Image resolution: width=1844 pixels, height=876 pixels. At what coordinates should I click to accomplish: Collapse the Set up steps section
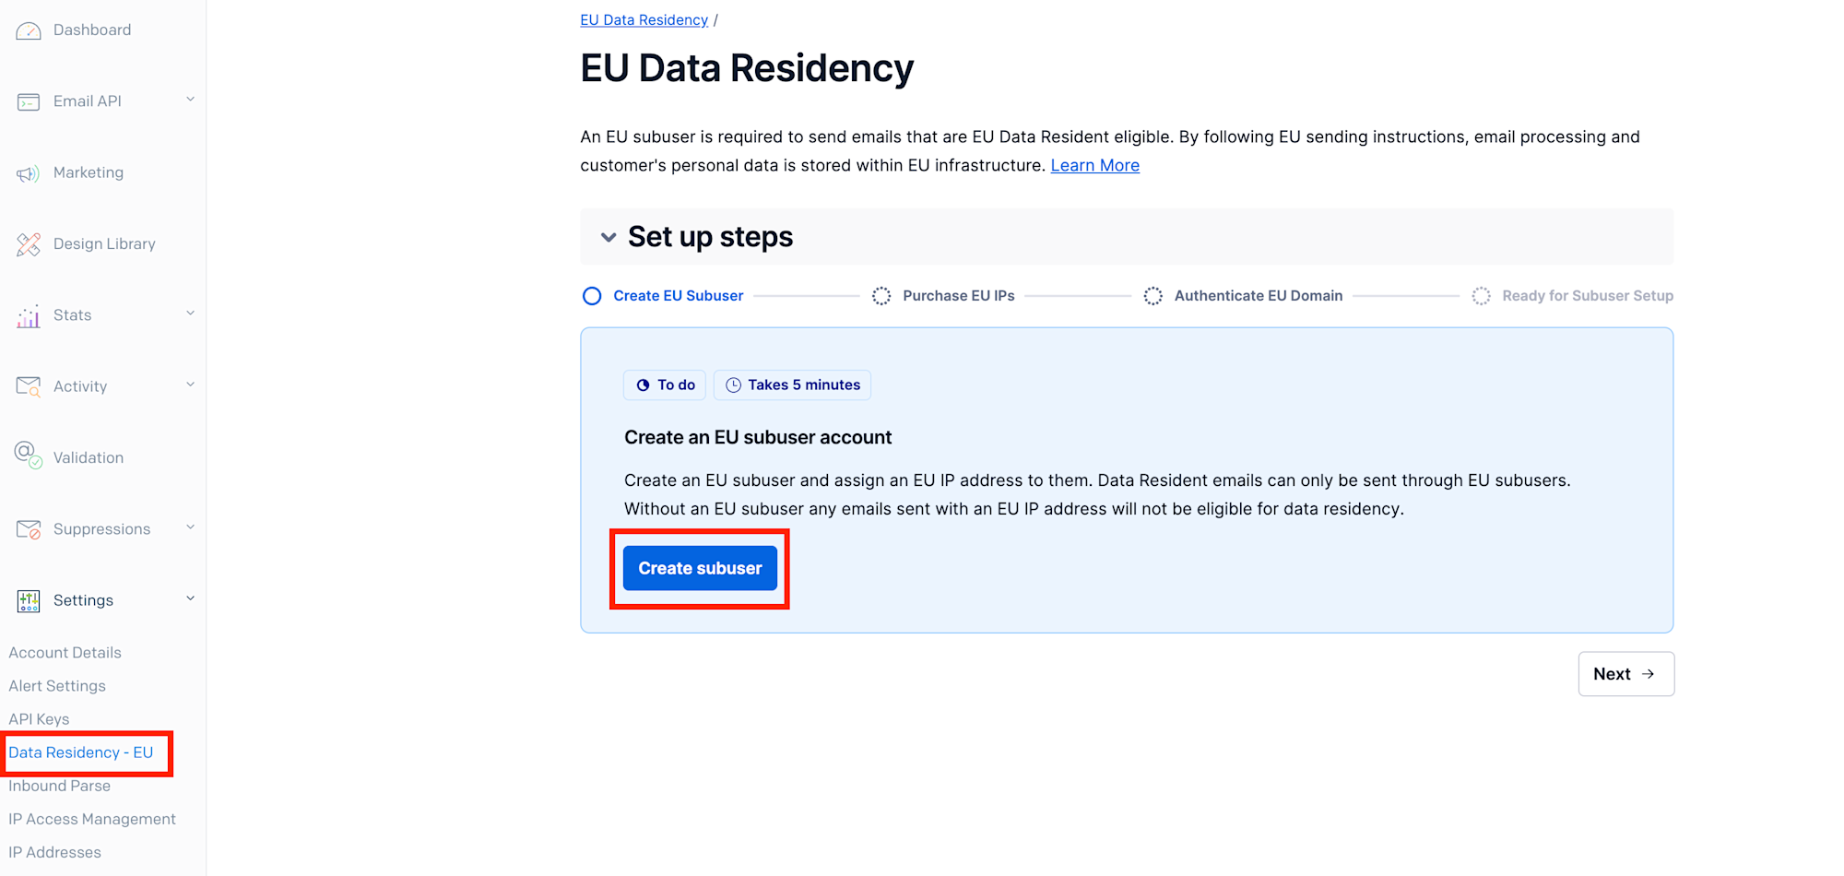[609, 237]
